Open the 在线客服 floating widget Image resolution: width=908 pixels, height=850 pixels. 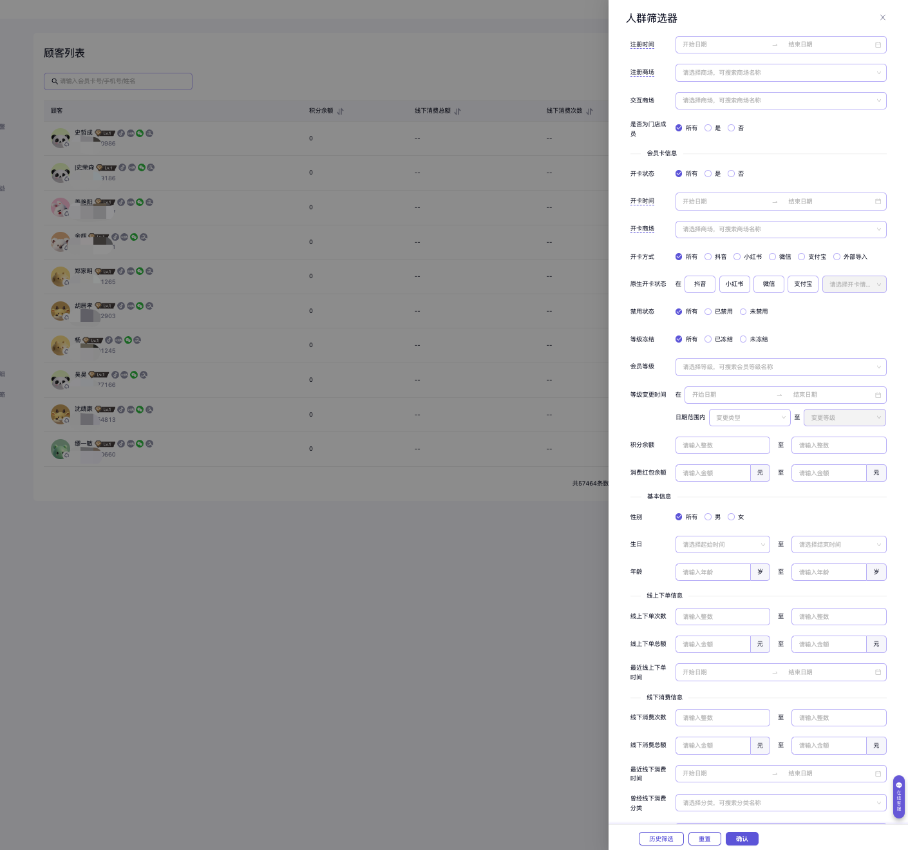899,797
